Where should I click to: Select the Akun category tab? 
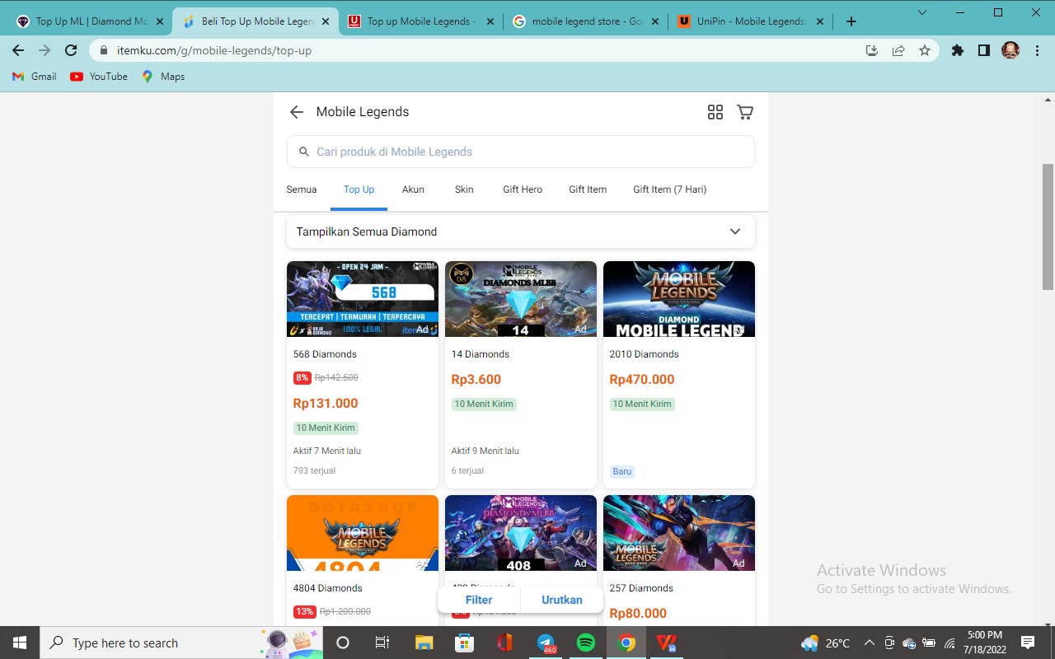pyautogui.click(x=413, y=189)
